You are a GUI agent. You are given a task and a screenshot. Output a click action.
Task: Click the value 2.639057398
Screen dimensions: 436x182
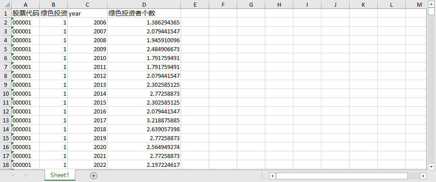point(144,129)
